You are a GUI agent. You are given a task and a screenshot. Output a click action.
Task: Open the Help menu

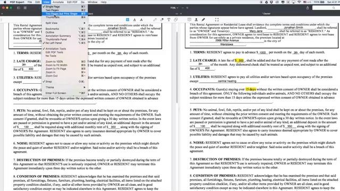104,2
